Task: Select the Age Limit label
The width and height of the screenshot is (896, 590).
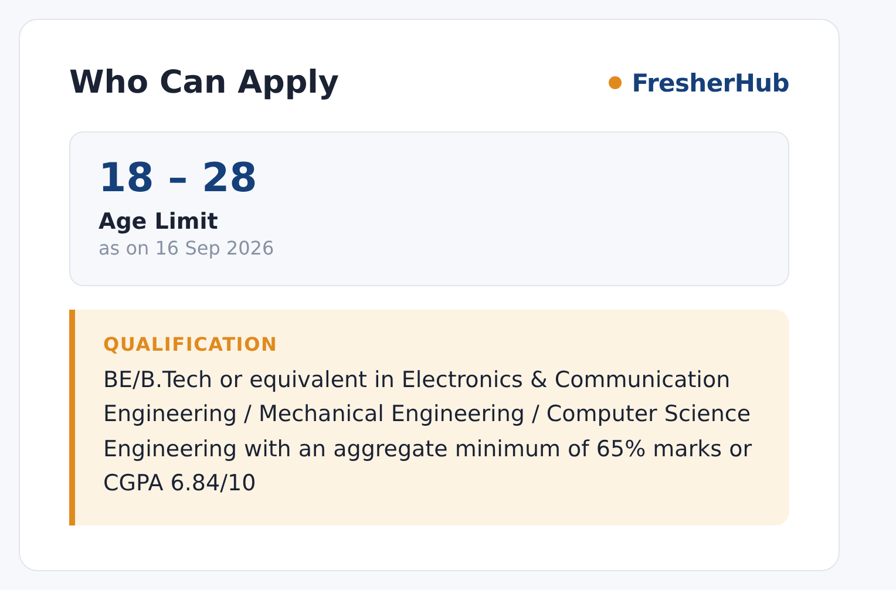Action: (158, 222)
